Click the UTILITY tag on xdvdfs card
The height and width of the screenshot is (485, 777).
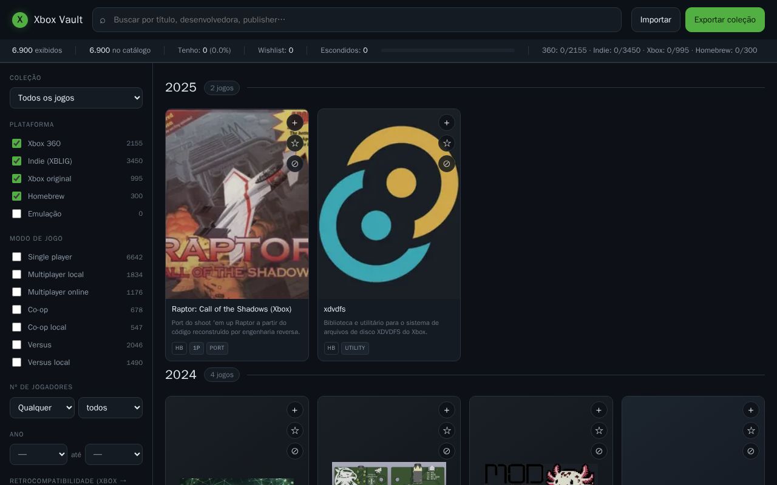pos(355,348)
